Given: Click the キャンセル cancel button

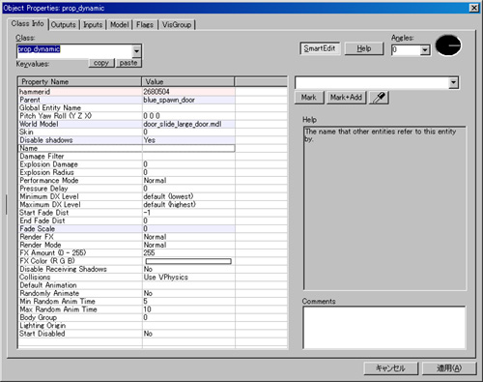Looking at the screenshot, I should tap(390, 368).
